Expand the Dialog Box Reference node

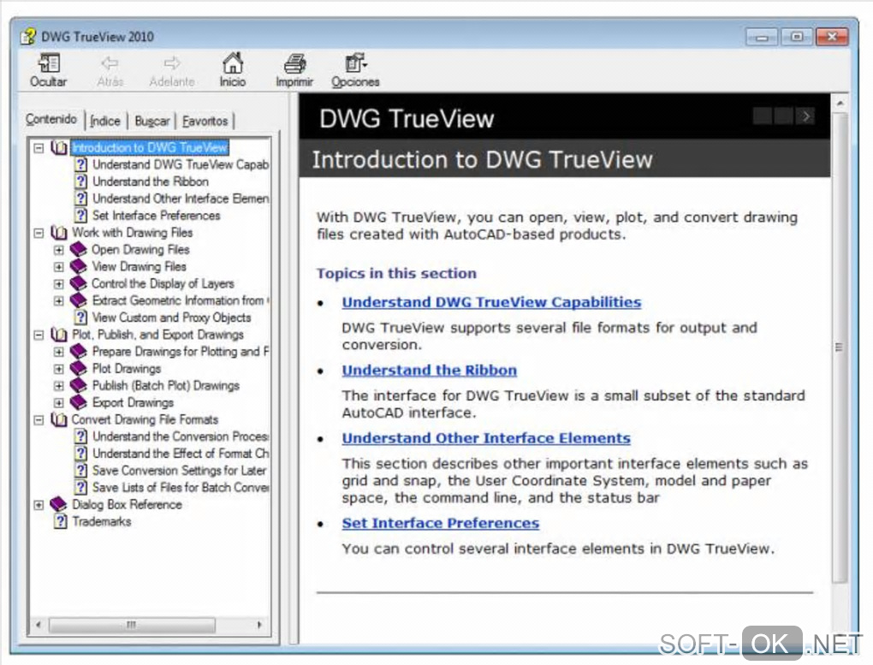39,505
